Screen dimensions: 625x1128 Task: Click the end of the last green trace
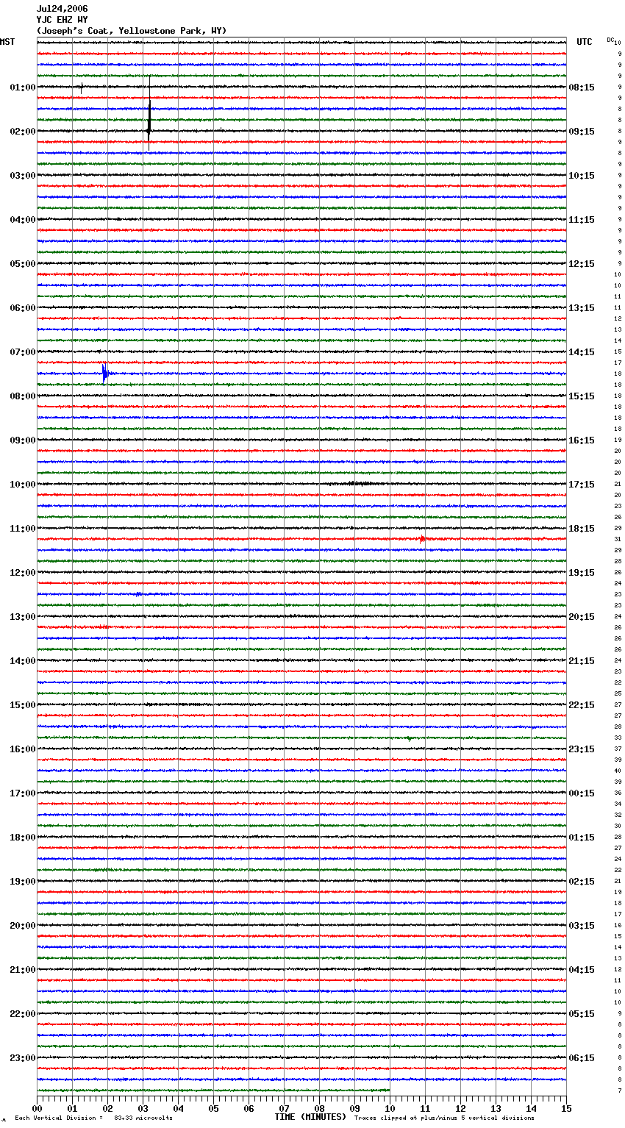389,1090
